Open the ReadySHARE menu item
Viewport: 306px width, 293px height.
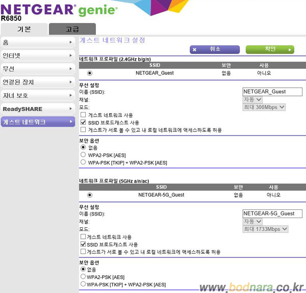pos(38,109)
